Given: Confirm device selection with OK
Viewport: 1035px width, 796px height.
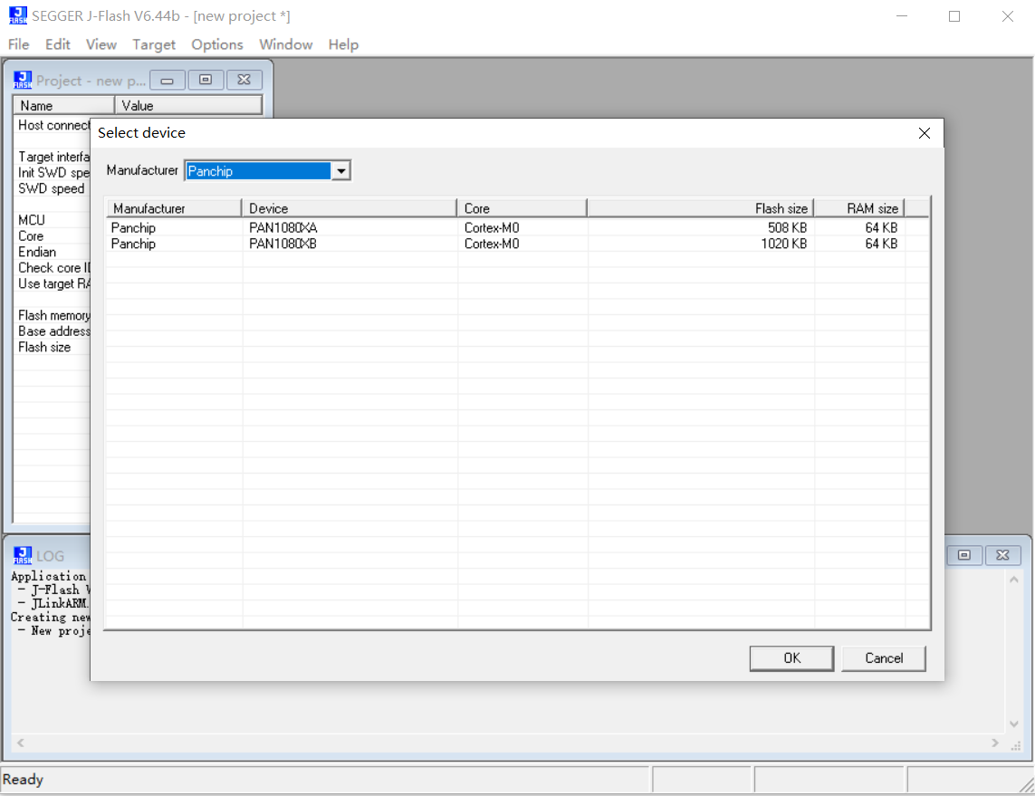Looking at the screenshot, I should click(x=791, y=658).
